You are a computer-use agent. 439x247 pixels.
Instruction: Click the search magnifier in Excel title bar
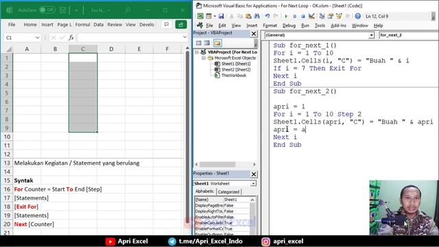(128, 10)
